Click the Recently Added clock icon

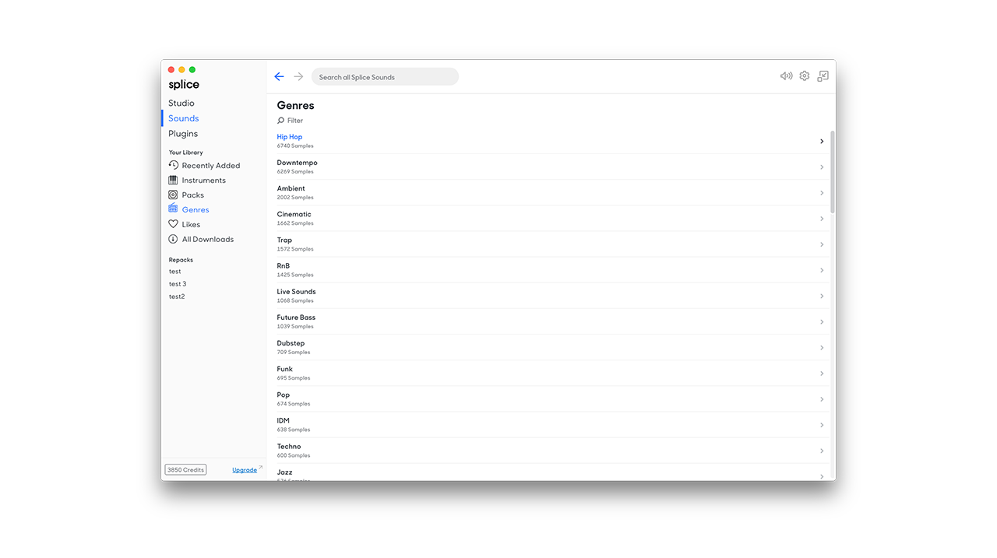(x=173, y=165)
